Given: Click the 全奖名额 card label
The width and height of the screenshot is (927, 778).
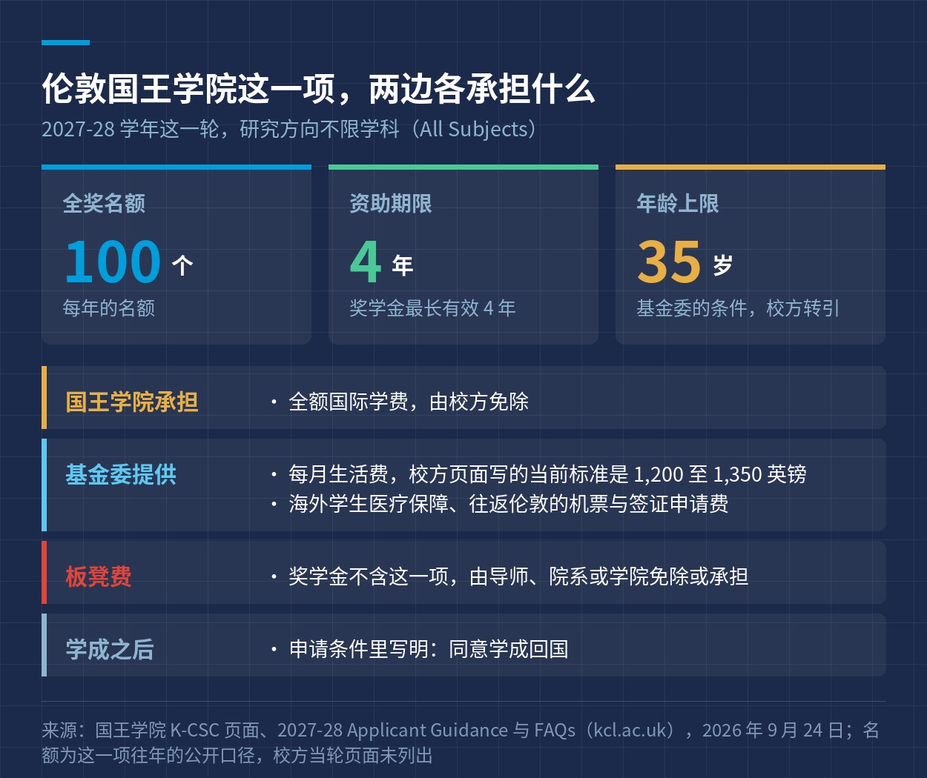Looking at the screenshot, I should pyautogui.click(x=104, y=203).
